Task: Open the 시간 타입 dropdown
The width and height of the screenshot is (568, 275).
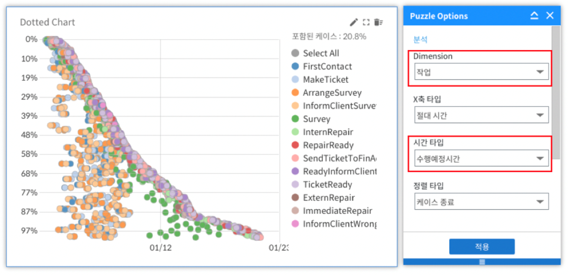Action: 480,158
